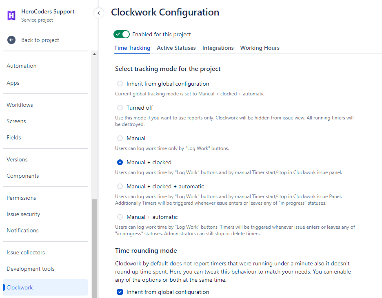Choose the Manual tracking mode
This screenshot has width=382, height=298.
click(x=120, y=138)
